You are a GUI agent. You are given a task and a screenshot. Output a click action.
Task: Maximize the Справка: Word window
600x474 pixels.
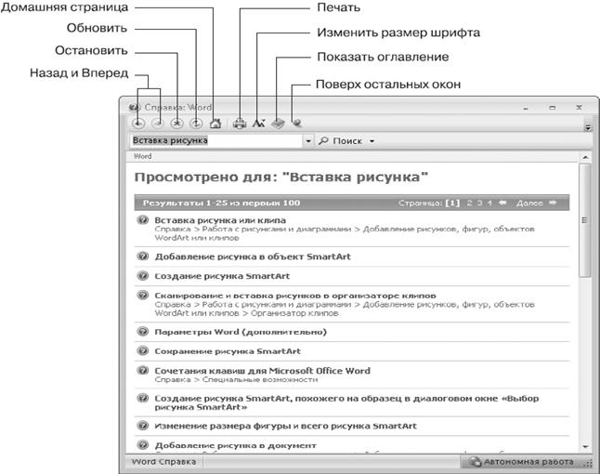553,108
